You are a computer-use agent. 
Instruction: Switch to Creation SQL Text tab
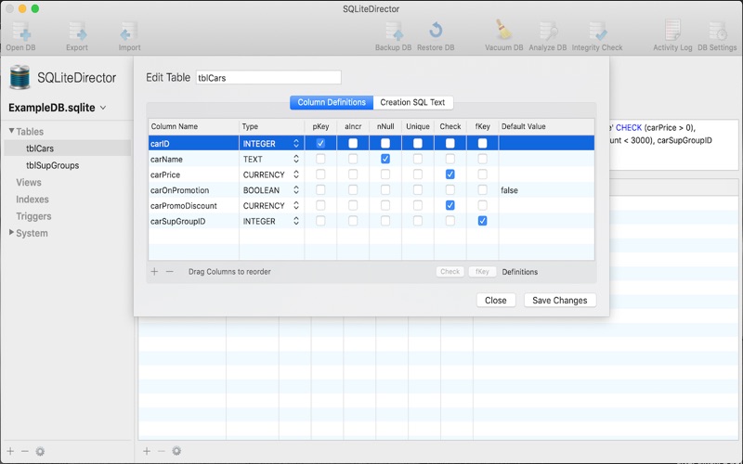tap(412, 102)
